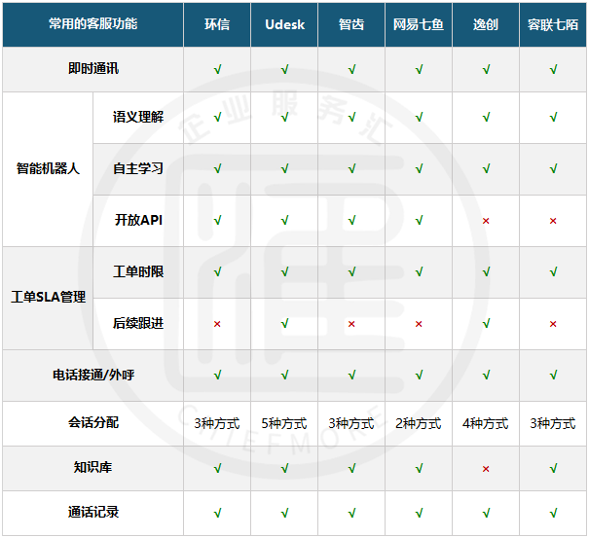The image size is (589, 538).
Task: Select the 逸创 column header
Action: coord(486,24)
